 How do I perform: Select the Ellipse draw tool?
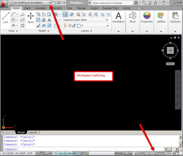(13, 25)
